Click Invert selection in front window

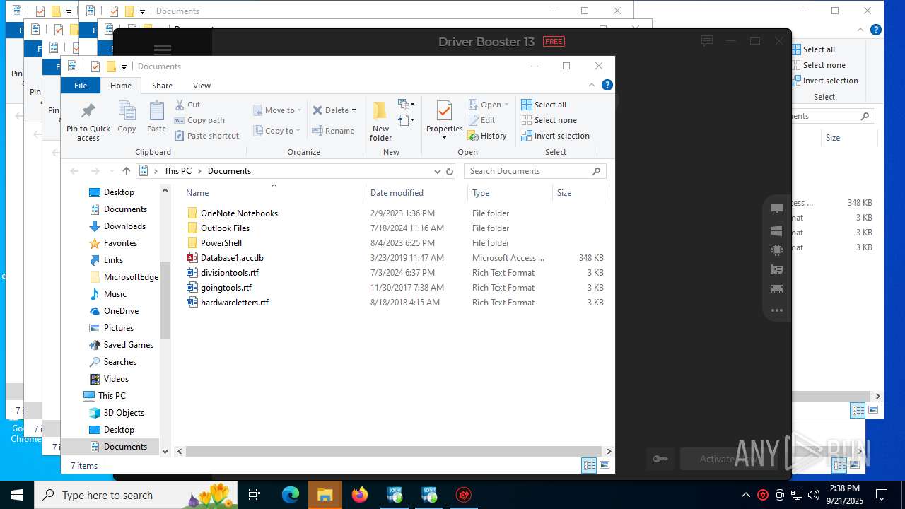[555, 136]
